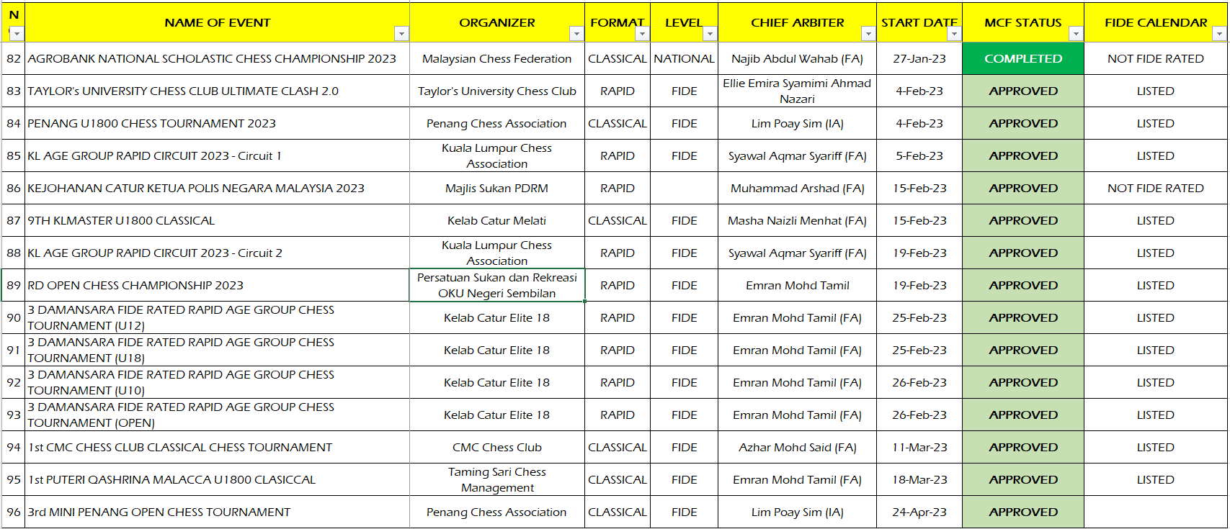
Task: Open filter dropdown for LEVEL column
Action: click(x=710, y=34)
